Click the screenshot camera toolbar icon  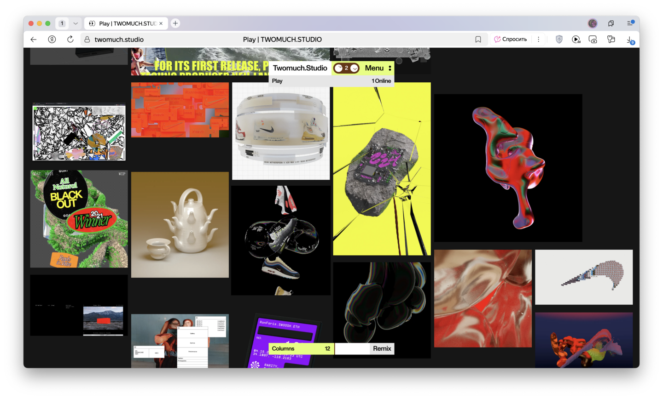tap(593, 40)
